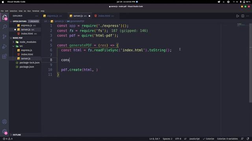Screen dimensions: 252x141
Task: Click server.js file icon in breadcrumb
Action: coord(52,21)
